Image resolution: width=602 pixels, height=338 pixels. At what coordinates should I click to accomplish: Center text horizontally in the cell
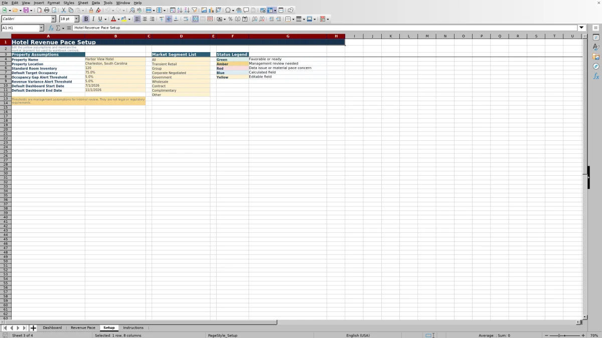[145, 19]
